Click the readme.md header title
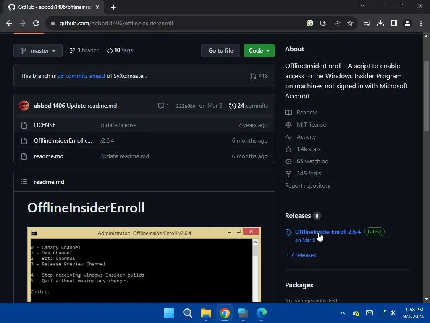Viewport: 430px width, 323px height. [x=49, y=182]
